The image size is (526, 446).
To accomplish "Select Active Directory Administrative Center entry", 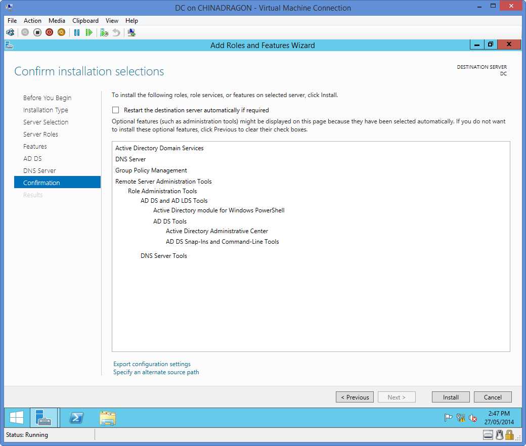I will [x=216, y=231].
